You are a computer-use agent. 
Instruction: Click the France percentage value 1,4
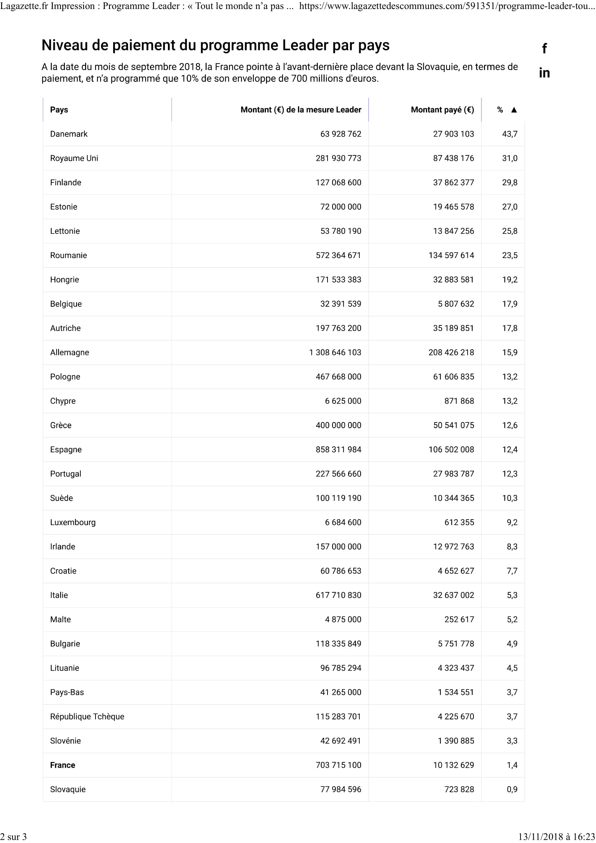tap(512, 765)
